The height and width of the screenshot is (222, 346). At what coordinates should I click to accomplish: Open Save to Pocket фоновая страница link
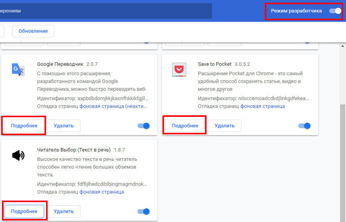pyautogui.click(x=262, y=106)
